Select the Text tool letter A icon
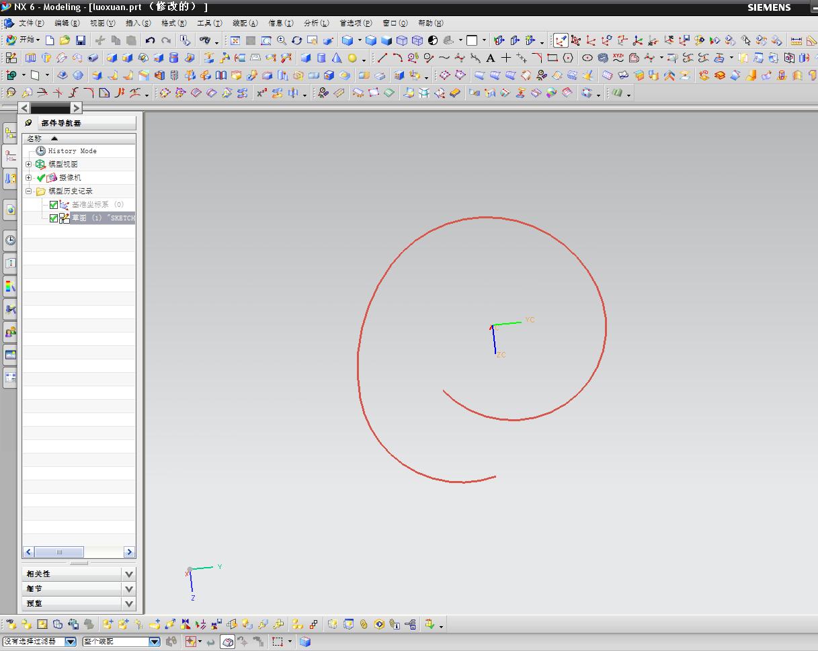 tap(491, 58)
